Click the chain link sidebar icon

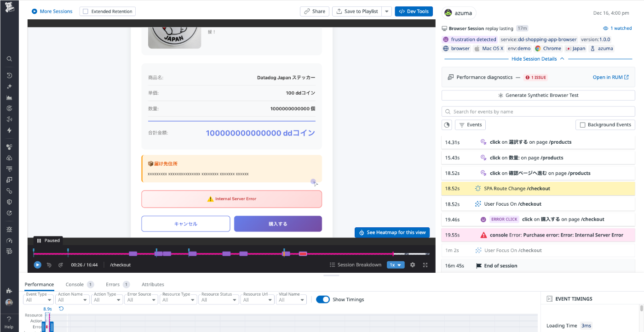click(x=9, y=191)
